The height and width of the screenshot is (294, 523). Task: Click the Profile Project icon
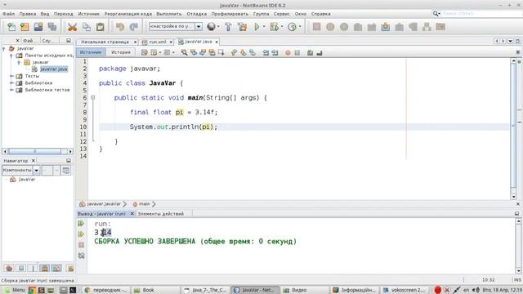coord(292,27)
